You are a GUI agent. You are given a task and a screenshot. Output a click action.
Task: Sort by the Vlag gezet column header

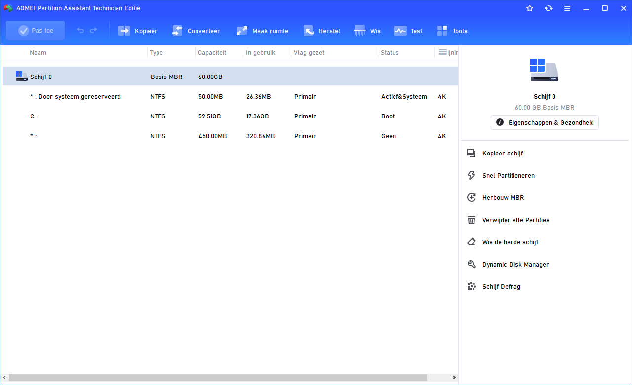tap(309, 53)
